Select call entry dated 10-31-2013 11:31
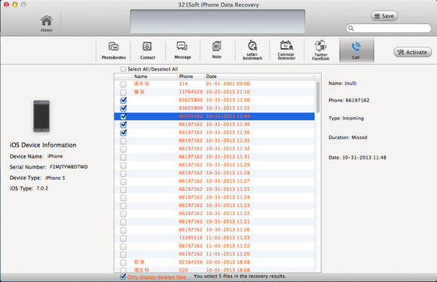437x282 pixels. tap(214, 156)
